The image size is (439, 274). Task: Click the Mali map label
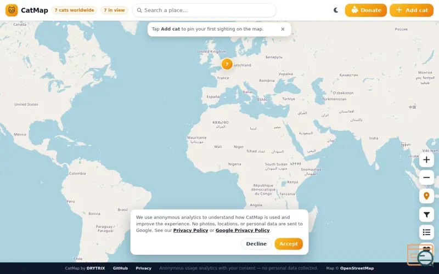218,147
